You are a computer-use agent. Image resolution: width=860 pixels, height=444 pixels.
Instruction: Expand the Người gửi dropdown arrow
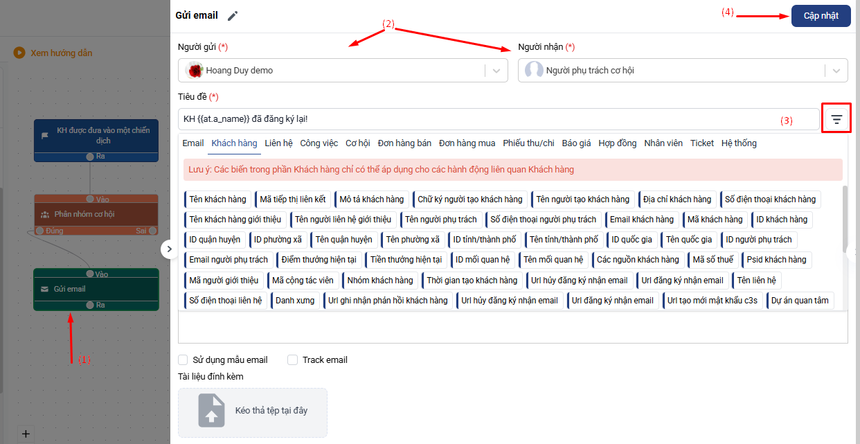(496, 71)
